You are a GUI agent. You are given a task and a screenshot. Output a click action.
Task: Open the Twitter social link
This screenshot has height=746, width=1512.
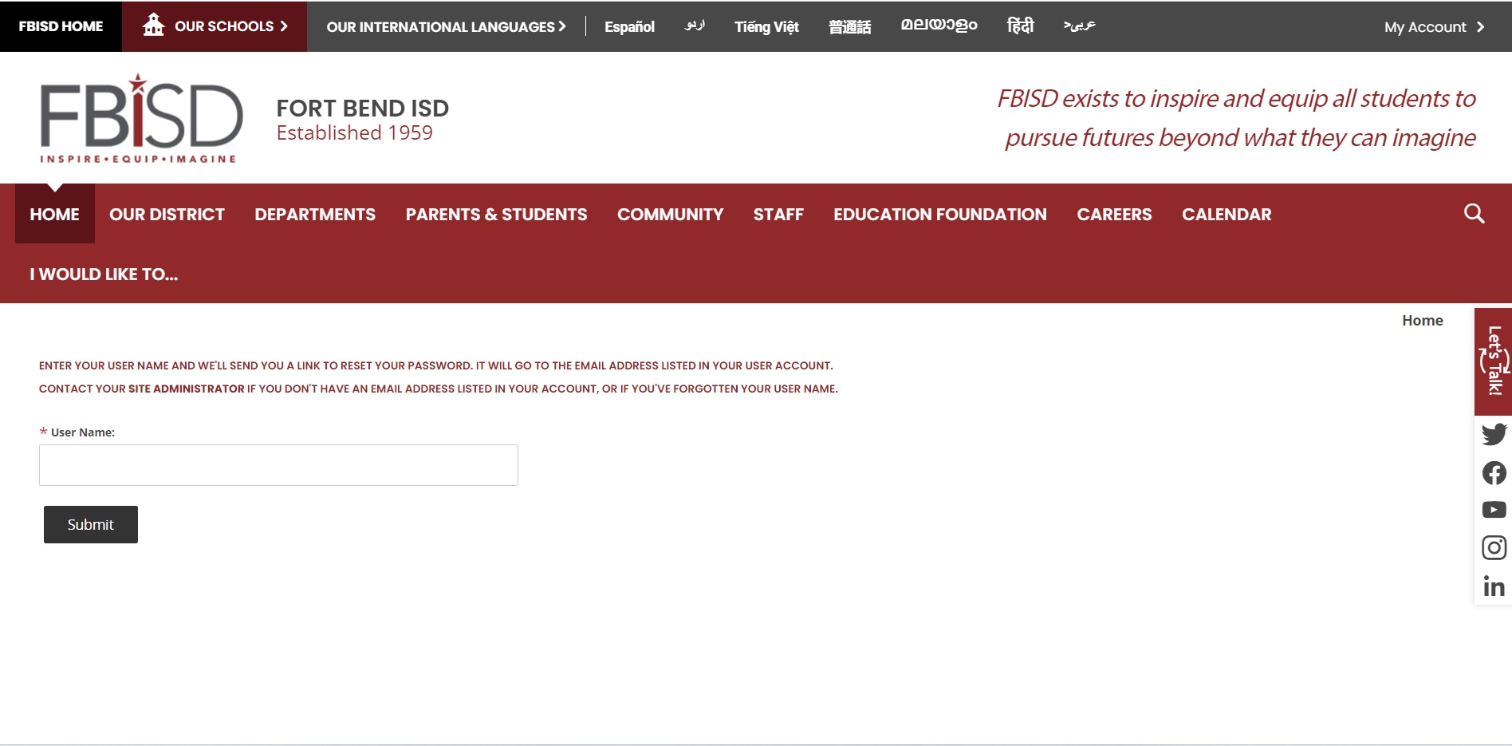1494,434
